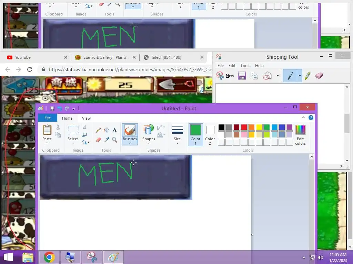Close the YouTube tab
Image resolution: width=353 pixels, height=264 pixels.
pos(66,57)
